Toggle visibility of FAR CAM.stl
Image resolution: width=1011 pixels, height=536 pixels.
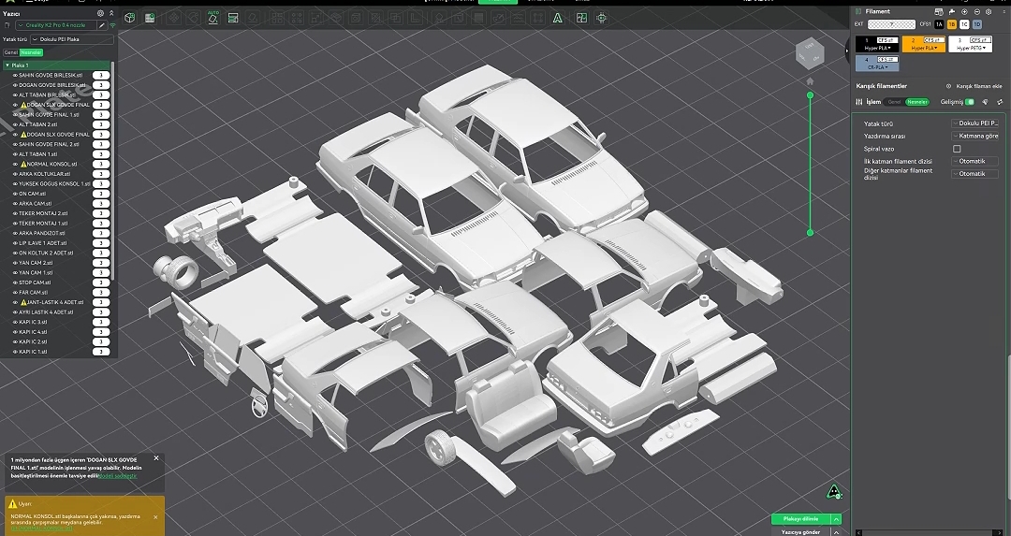16,293
